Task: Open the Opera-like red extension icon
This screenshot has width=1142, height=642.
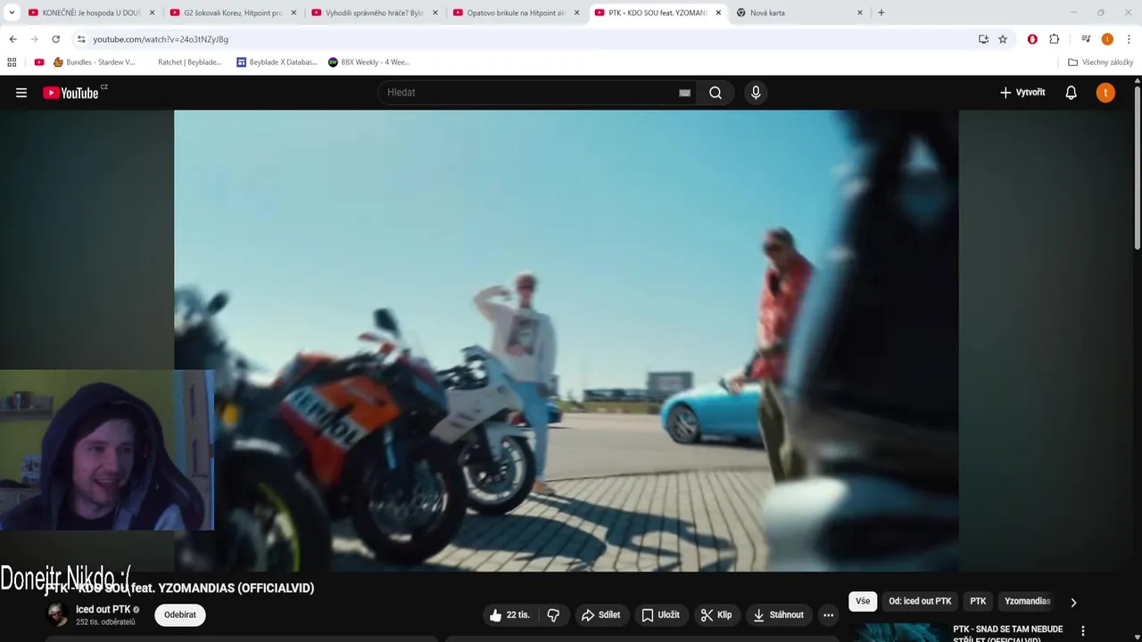Action: click(x=1032, y=39)
